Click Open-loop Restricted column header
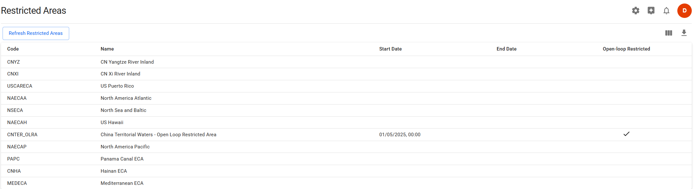This screenshot has width=694, height=189. 626,49
